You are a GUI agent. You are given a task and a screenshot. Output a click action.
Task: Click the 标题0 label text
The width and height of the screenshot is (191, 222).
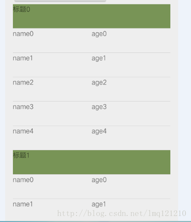22,9
